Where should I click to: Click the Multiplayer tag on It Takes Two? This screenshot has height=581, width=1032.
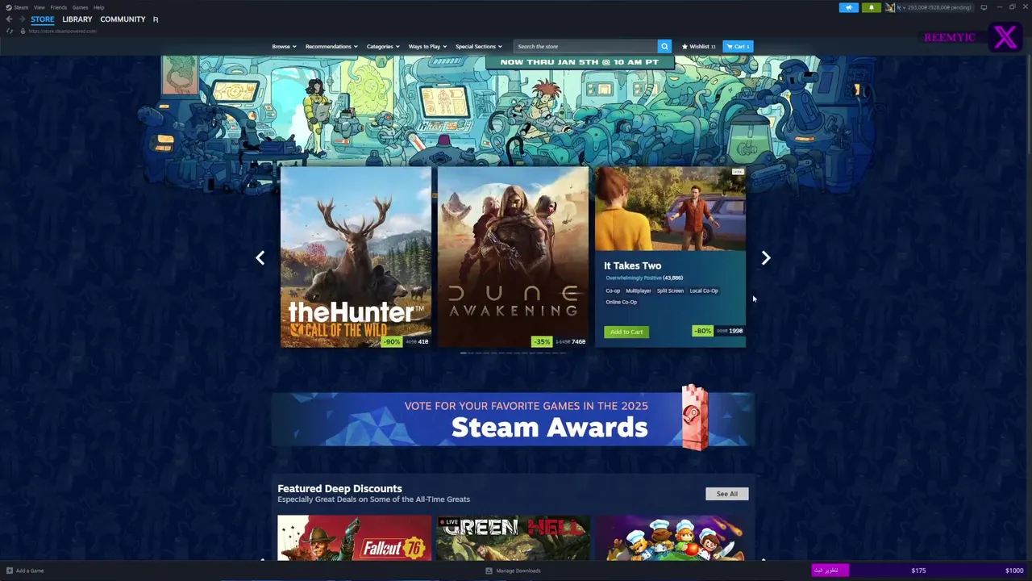tap(639, 290)
